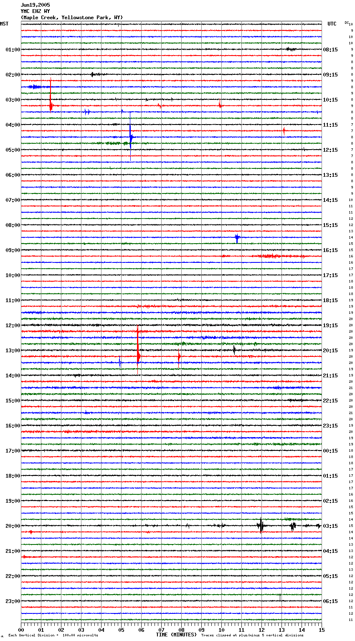Click the Maple Creek, Yellowstone Park location title
The image size is (355, 641).
pyautogui.click(x=72, y=18)
